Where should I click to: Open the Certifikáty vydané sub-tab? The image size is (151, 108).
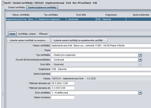point(27,34)
